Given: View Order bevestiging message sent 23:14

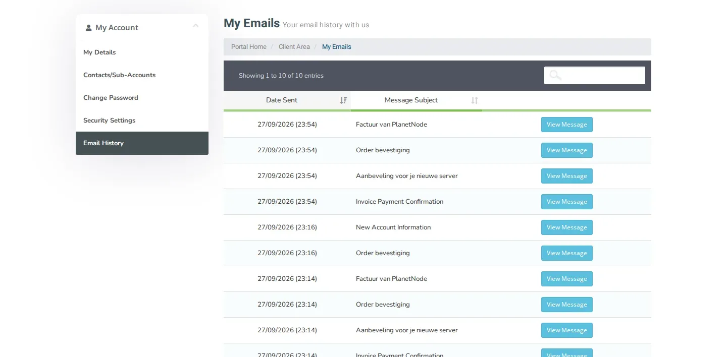Looking at the screenshot, I should point(567,305).
